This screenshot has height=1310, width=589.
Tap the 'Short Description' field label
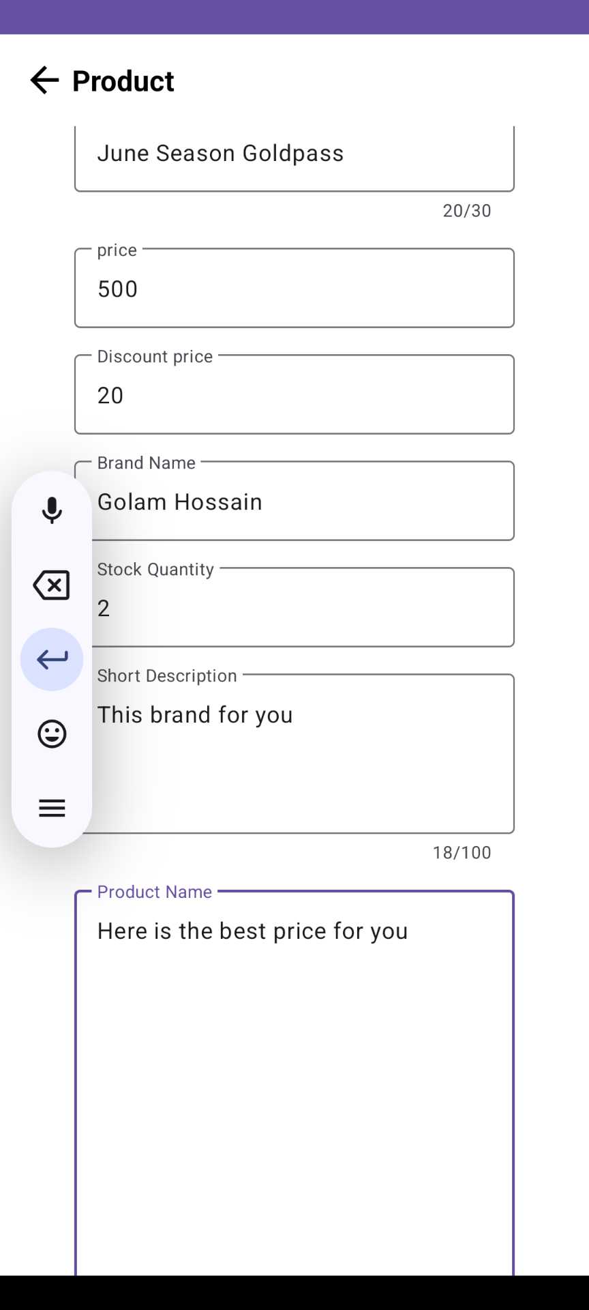pyautogui.click(x=167, y=676)
